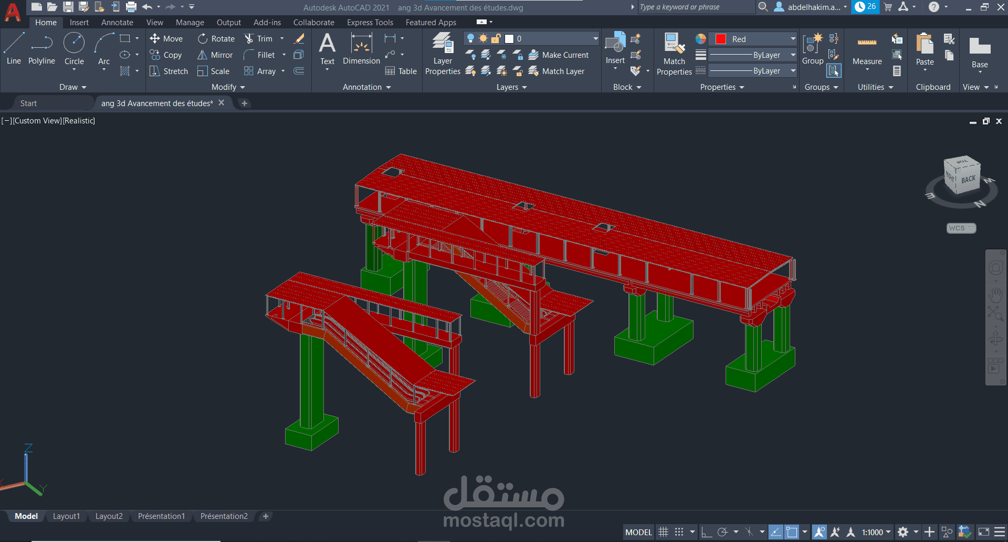This screenshot has height=542, width=1008.
Task: Open the annotation scale 1:1000 dropdown
Action: (x=876, y=532)
